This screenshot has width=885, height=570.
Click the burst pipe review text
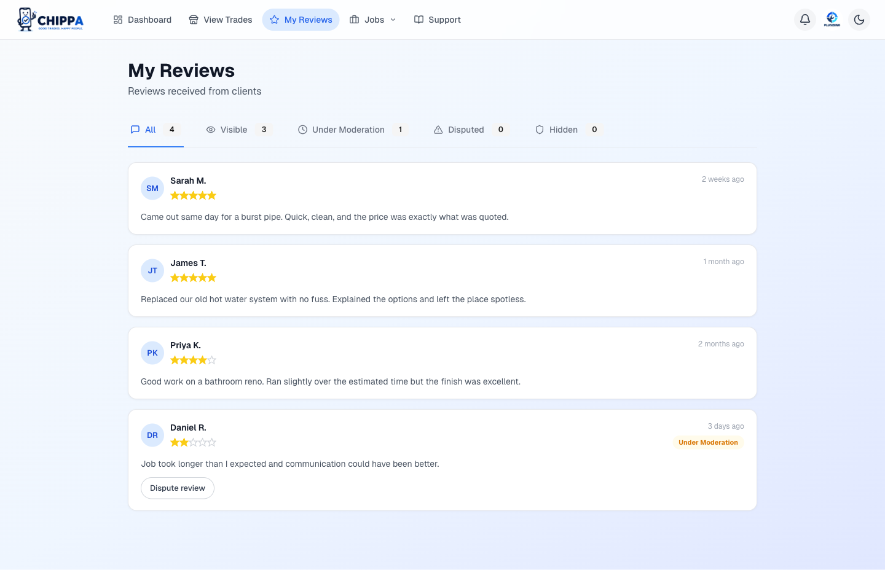point(324,217)
